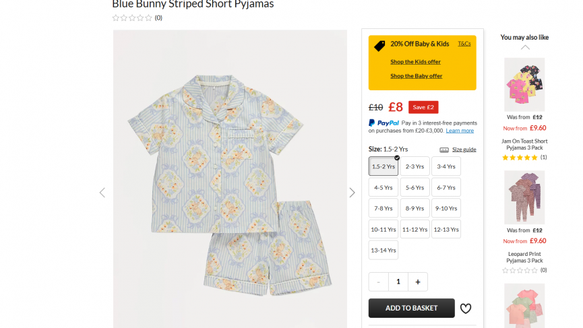
Task: Add item to wishlist heart icon
Action: (466, 308)
